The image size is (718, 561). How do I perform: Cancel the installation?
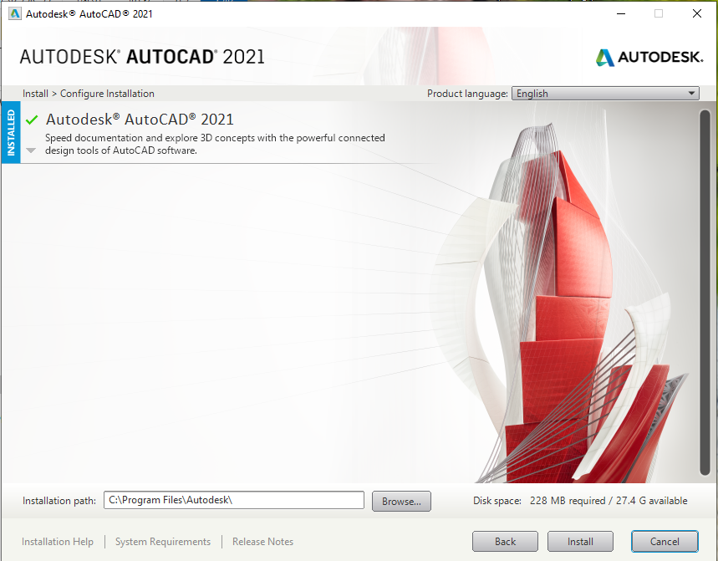tap(665, 541)
